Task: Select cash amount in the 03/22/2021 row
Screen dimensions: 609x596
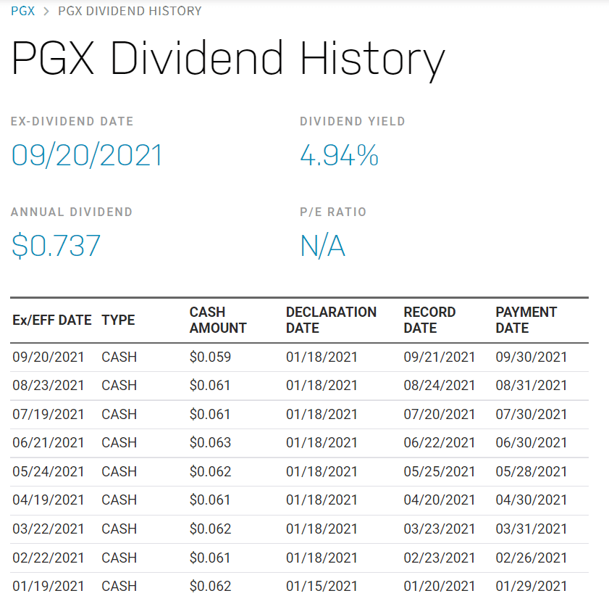Action: 210,529
